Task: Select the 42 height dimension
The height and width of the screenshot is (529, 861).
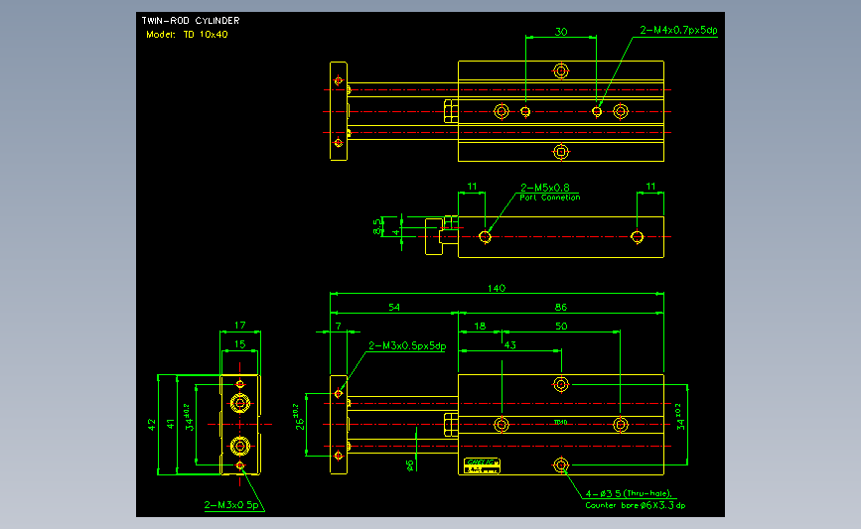Action: point(152,424)
